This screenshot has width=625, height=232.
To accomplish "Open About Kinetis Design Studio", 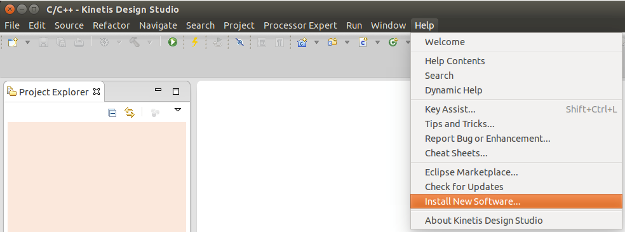I will coord(516,221).
